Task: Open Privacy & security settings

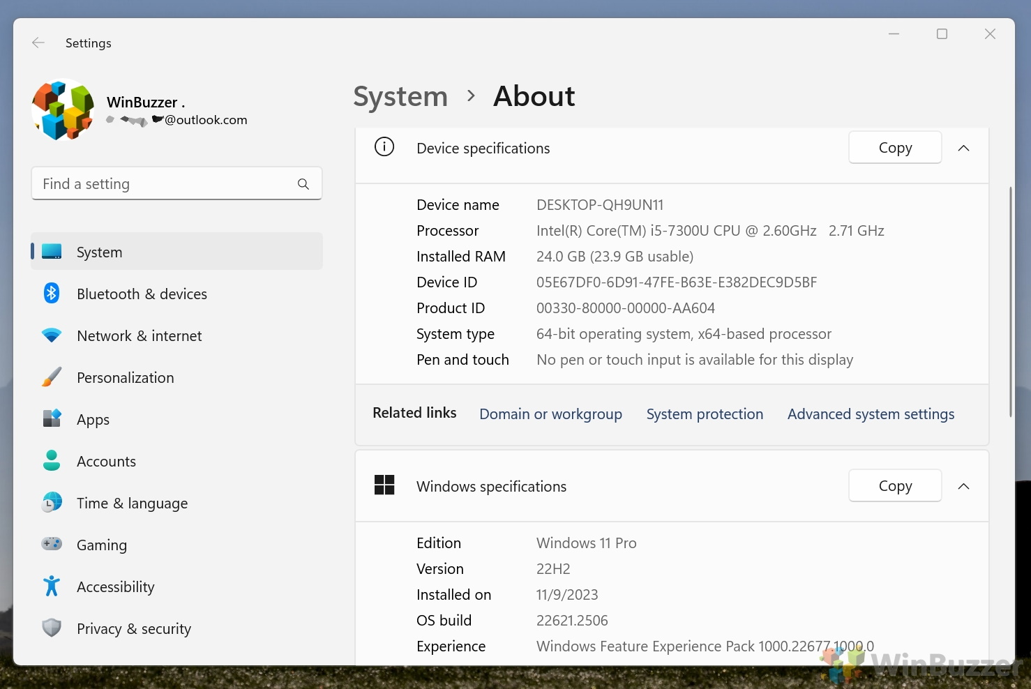Action: pos(176,628)
